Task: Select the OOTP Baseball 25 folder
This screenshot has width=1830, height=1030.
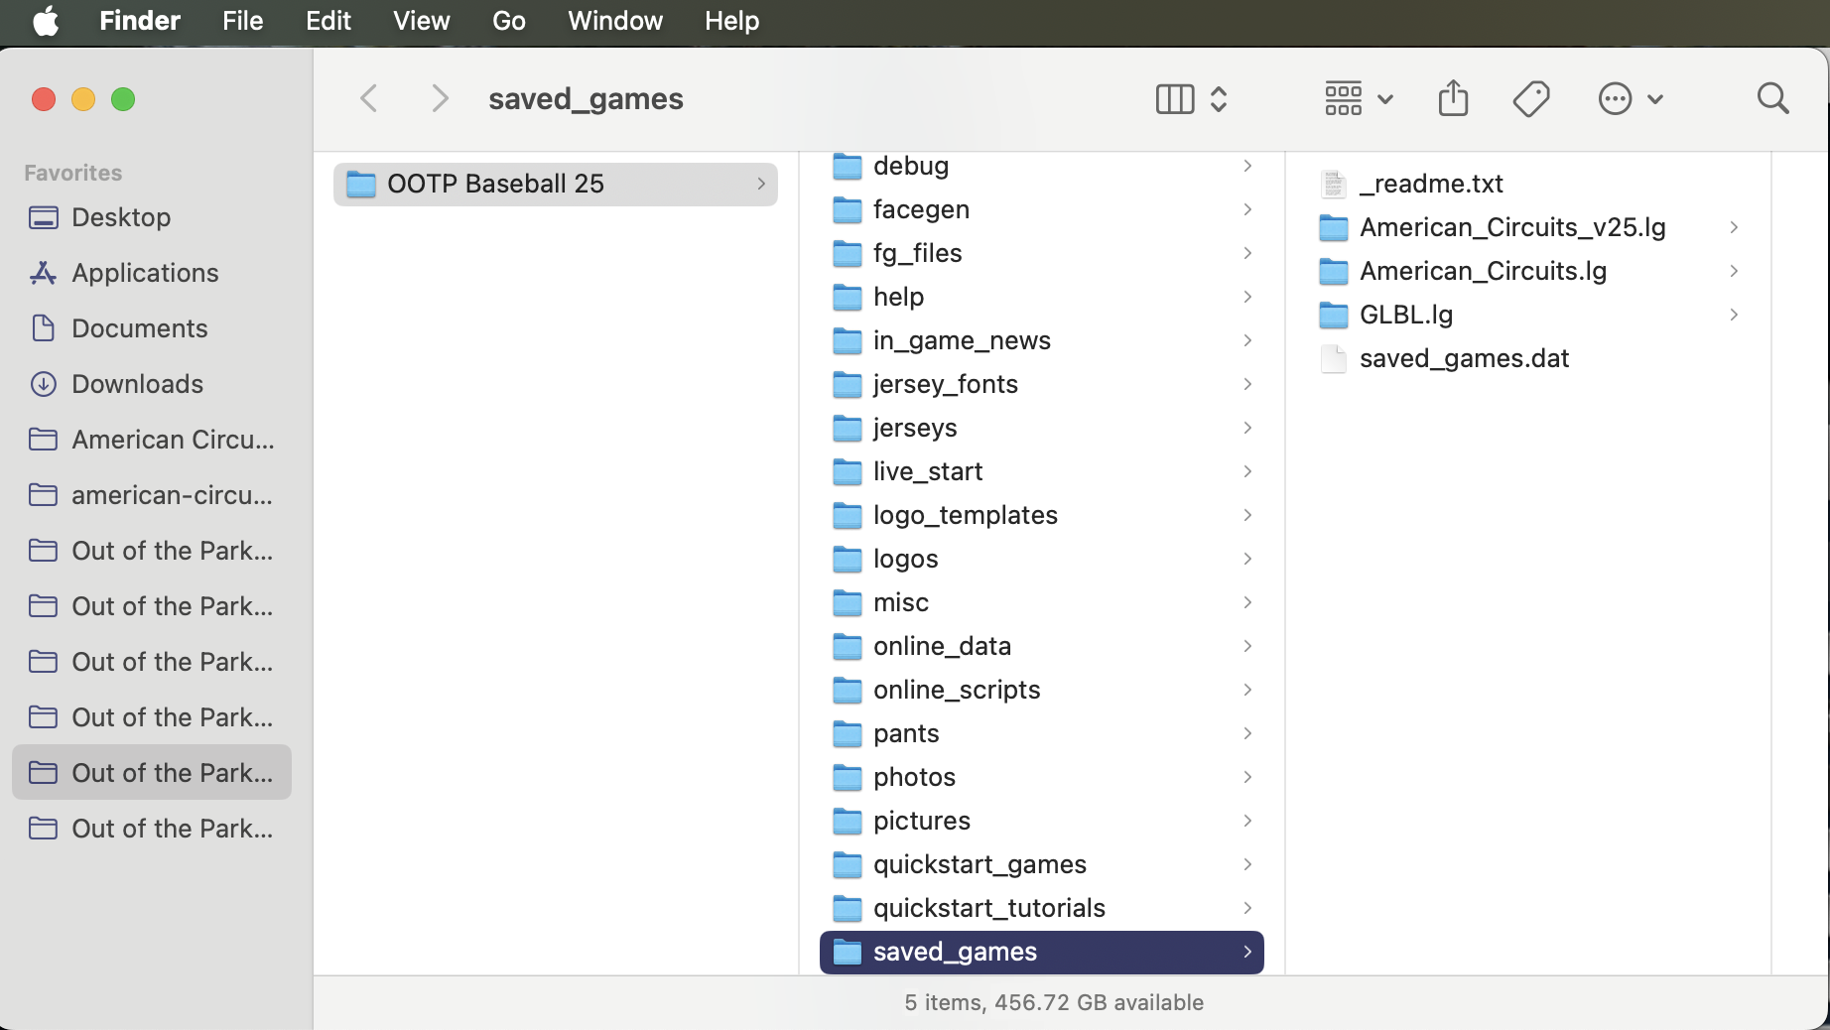Action: pyautogui.click(x=556, y=185)
